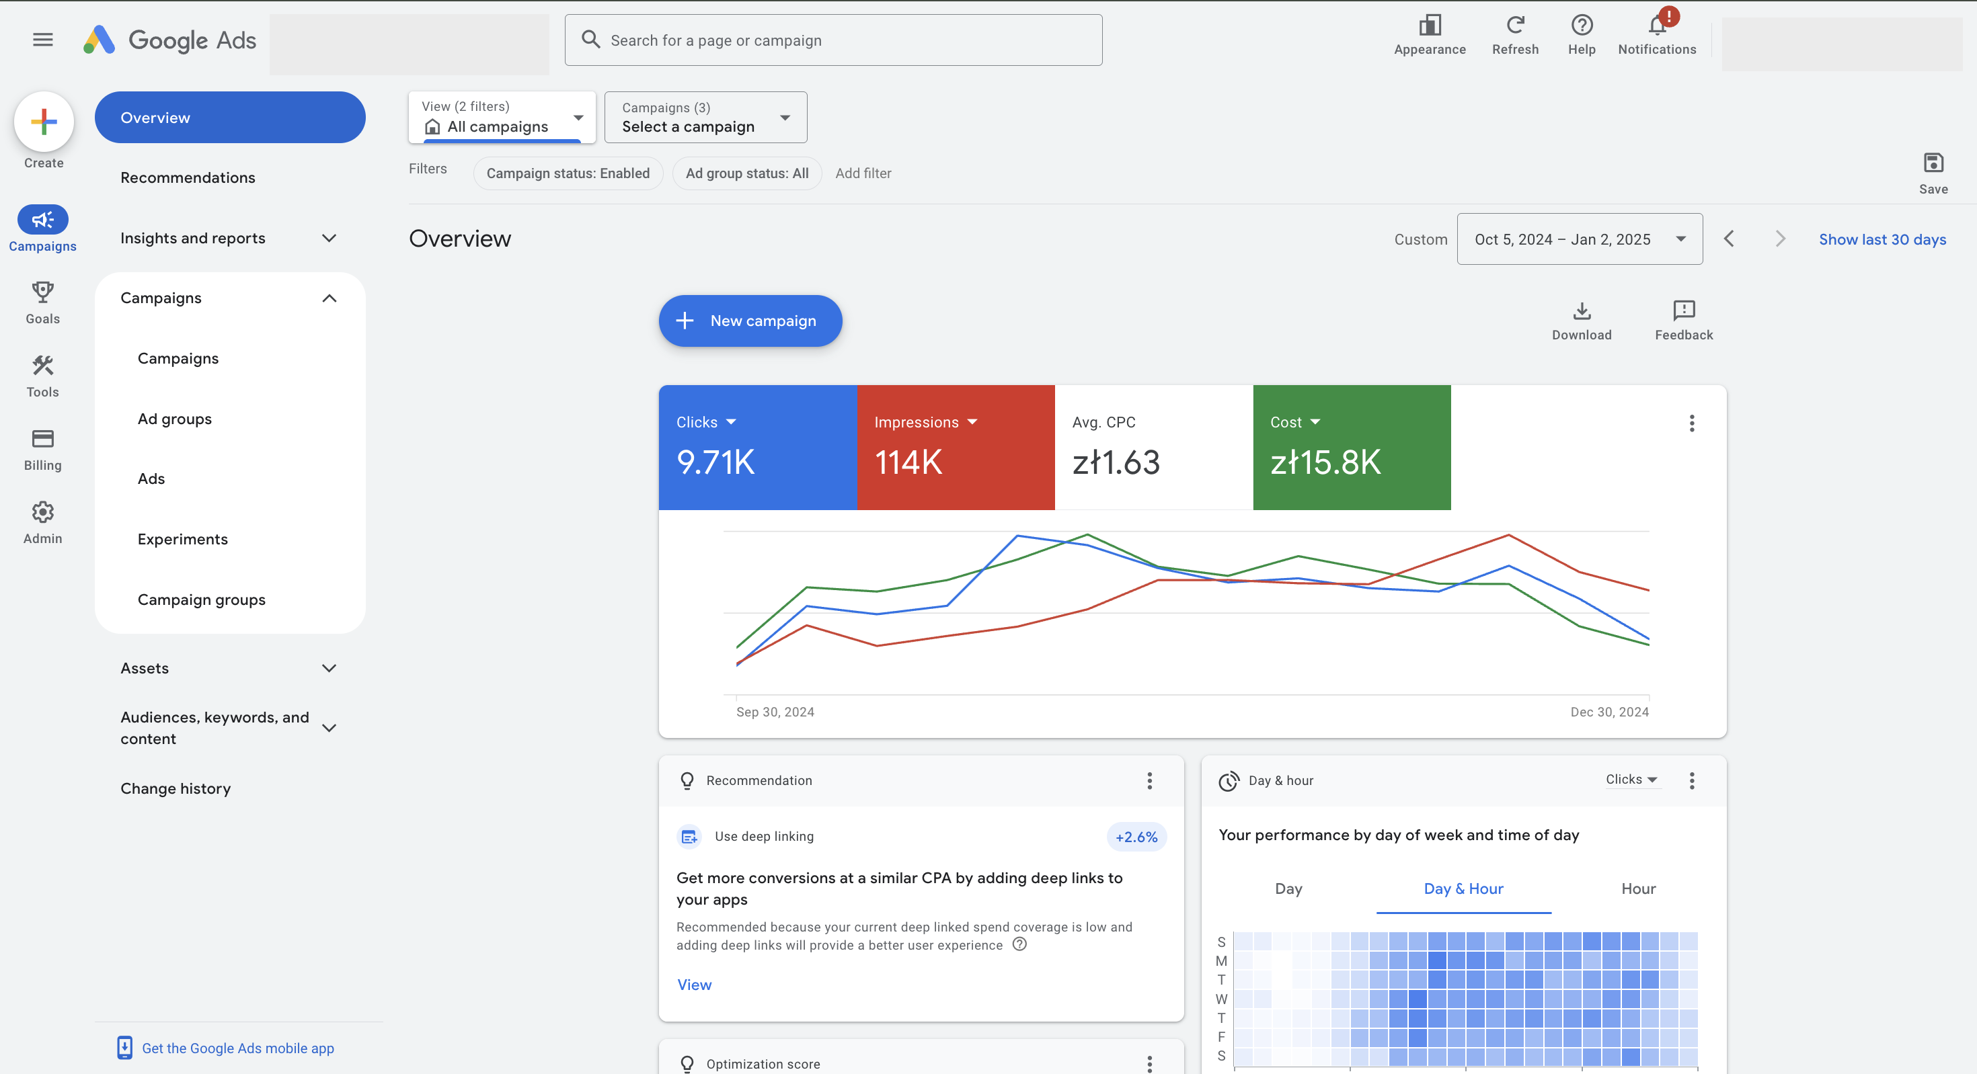
Task: Click Show last 30 days link
Action: [x=1882, y=239]
